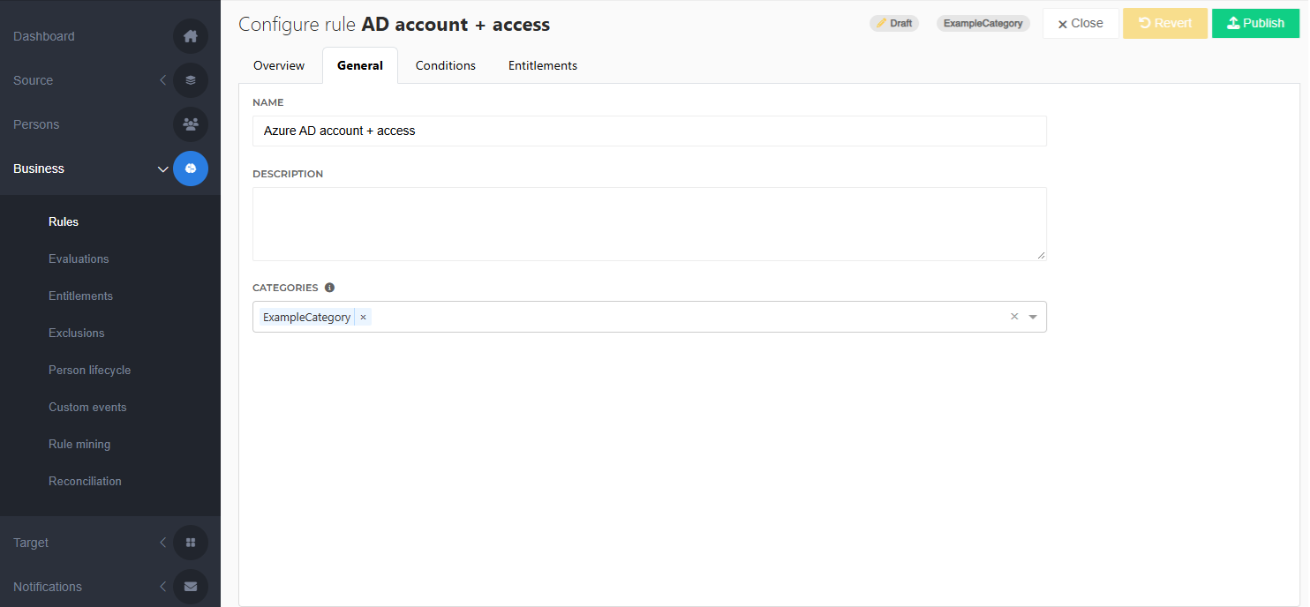Image resolution: width=1310 pixels, height=607 pixels.
Task: Open the Dashboard menu item
Action: (x=44, y=36)
